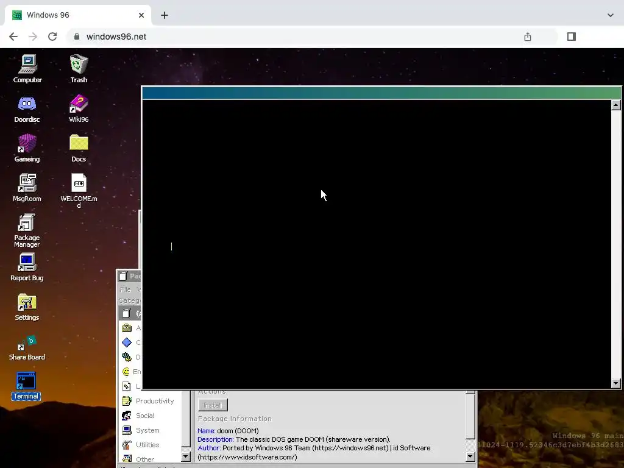This screenshot has width=624, height=468.
Task: Click the site lock icon in the address bar
Action: tap(77, 37)
